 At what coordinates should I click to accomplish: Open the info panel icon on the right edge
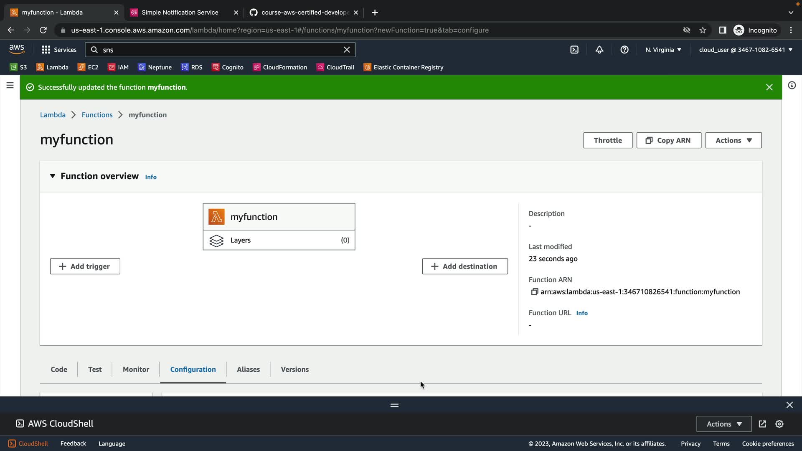click(x=792, y=86)
